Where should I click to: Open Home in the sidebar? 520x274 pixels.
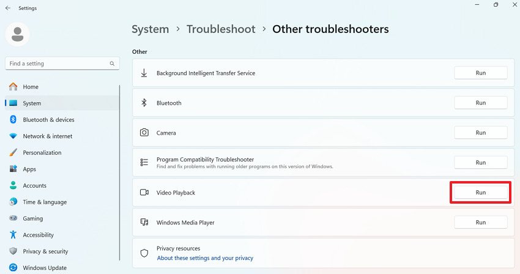click(62, 87)
